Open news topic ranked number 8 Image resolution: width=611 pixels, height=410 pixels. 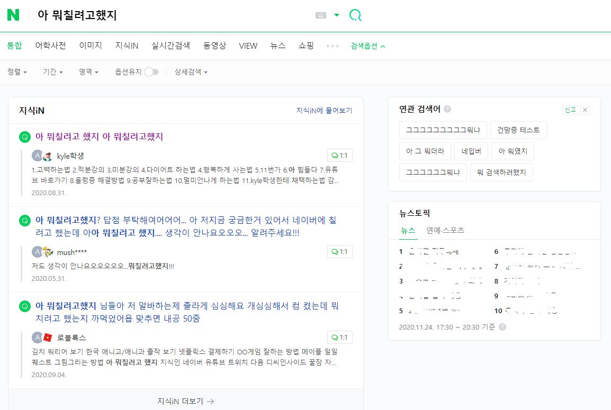(x=518, y=281)
